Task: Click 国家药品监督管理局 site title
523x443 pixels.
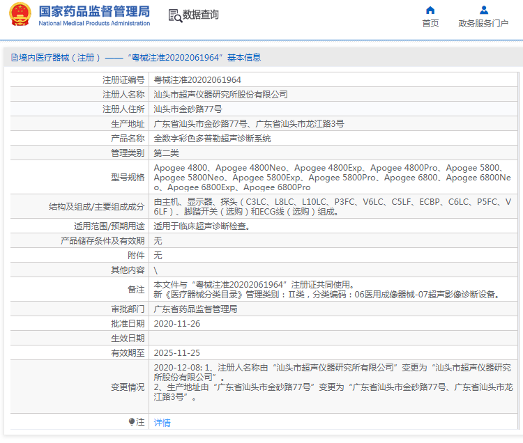Action: (94, 11)
